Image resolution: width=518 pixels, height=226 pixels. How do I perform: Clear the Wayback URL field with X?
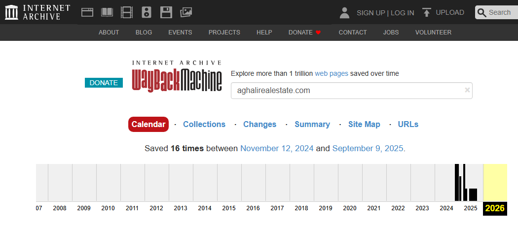coord(467,90)
